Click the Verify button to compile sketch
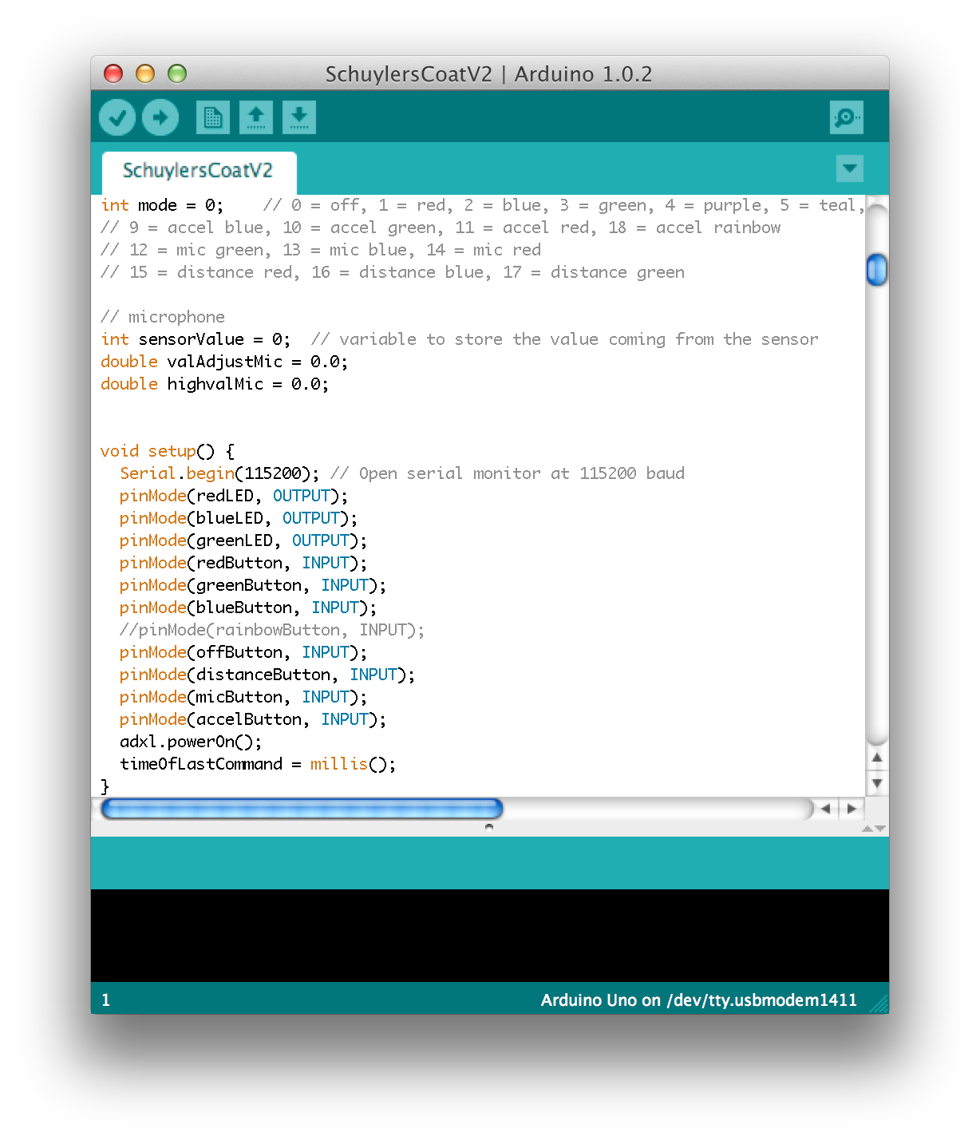 [117, 117]
